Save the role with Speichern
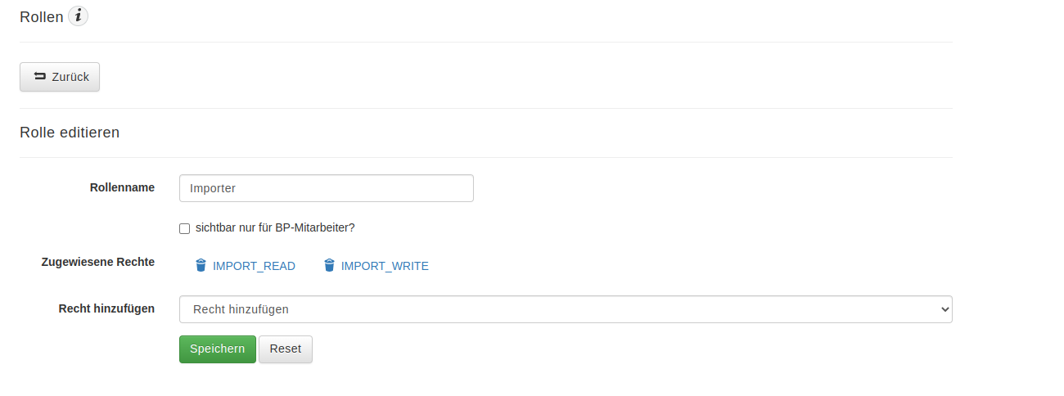 tap(218, 349)
